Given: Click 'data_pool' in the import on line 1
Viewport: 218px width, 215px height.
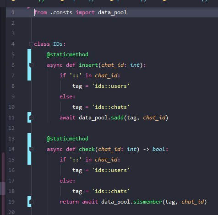Looking at the screenshot, I should 112,12.
